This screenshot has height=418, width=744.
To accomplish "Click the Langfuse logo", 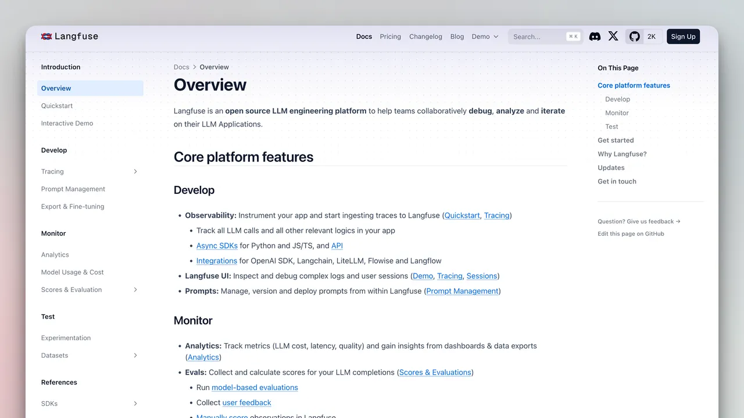I will coord(69,37).
